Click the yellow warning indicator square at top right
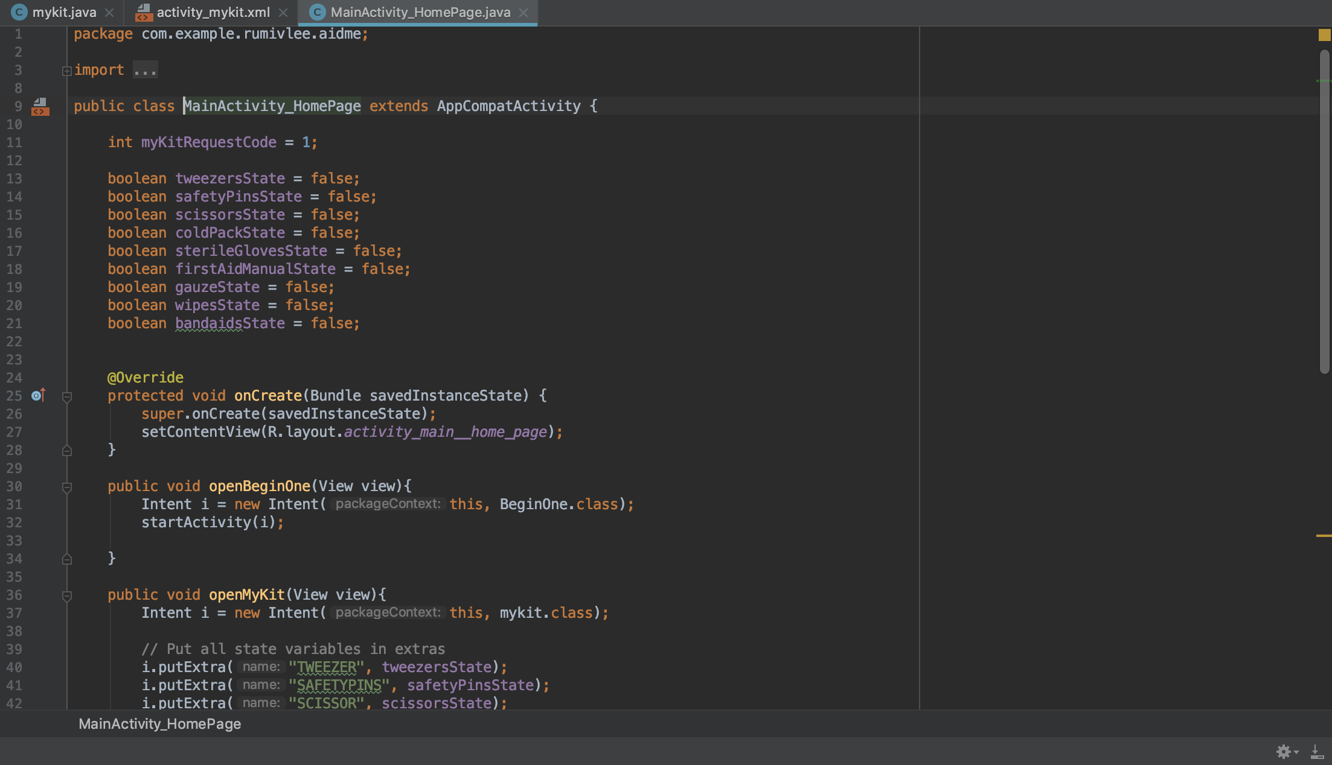Image resolution: width=1332 pixels, height=765 pixels. (1324, 35)
